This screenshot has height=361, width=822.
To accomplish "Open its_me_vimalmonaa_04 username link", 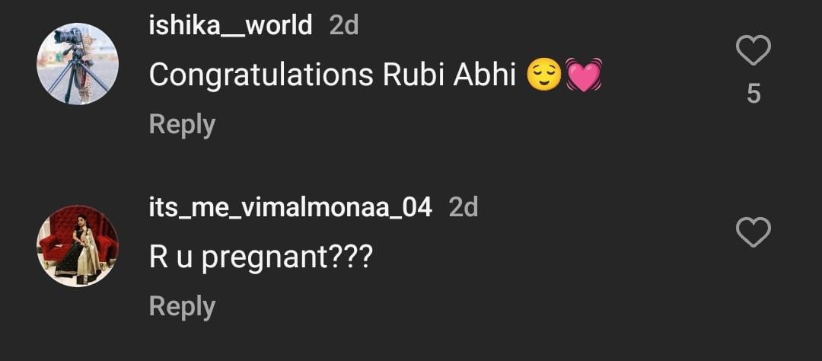I will [290, 206].
